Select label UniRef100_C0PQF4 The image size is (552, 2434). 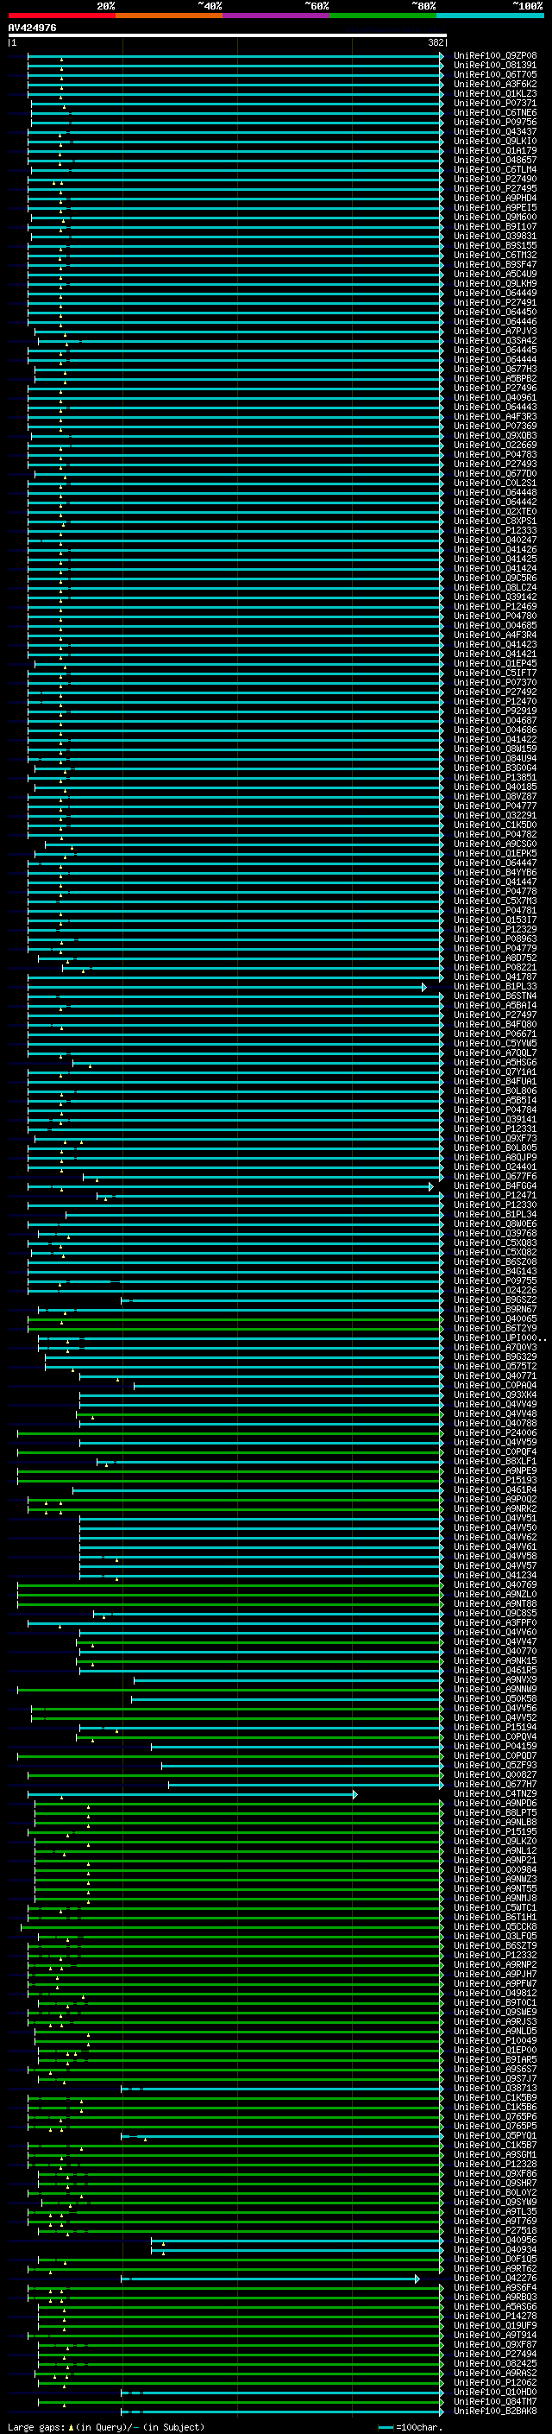click(495, 1451)
